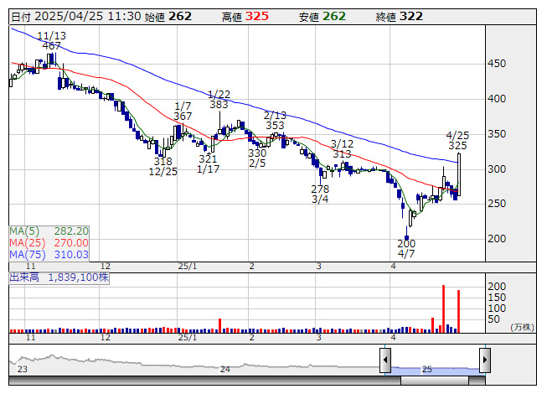Click the 25/1 month label under price chart
The height and width of the screenshot is (394, 547).
click(x=188, y=267)
